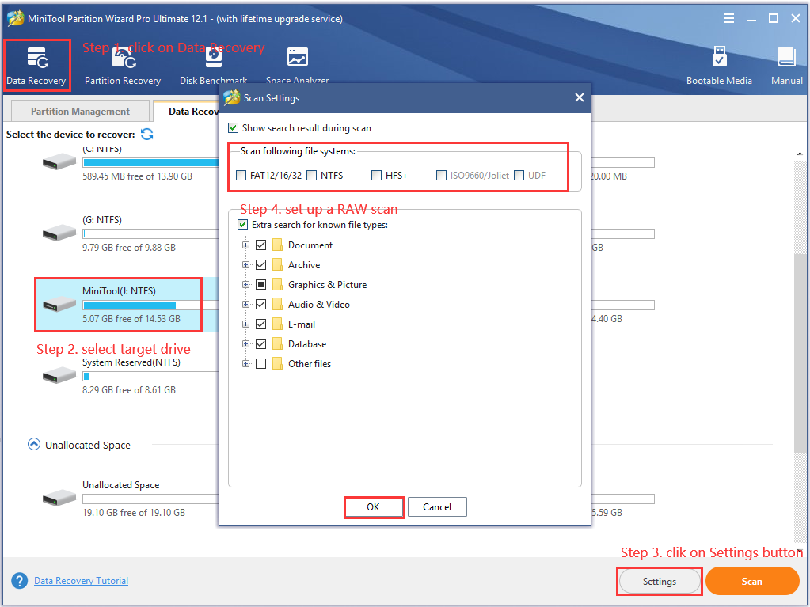810x607 pixels.
Task: Click the Database folder icon
Action: 277,343
